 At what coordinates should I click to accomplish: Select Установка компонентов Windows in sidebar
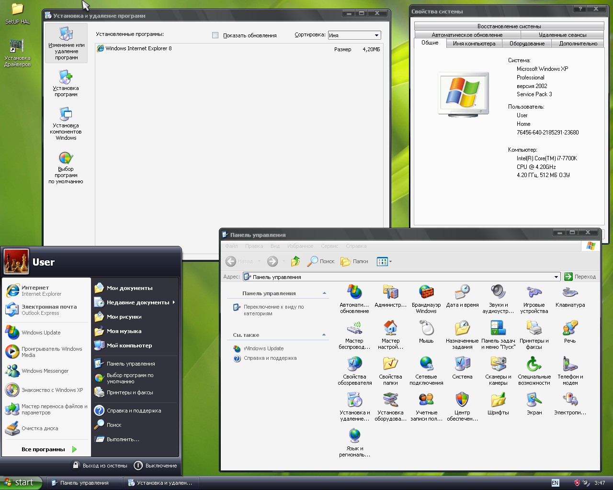tap(66, 123)
